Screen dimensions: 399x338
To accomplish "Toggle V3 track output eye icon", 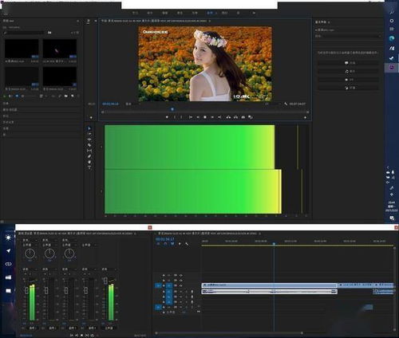I will (181, 275).
